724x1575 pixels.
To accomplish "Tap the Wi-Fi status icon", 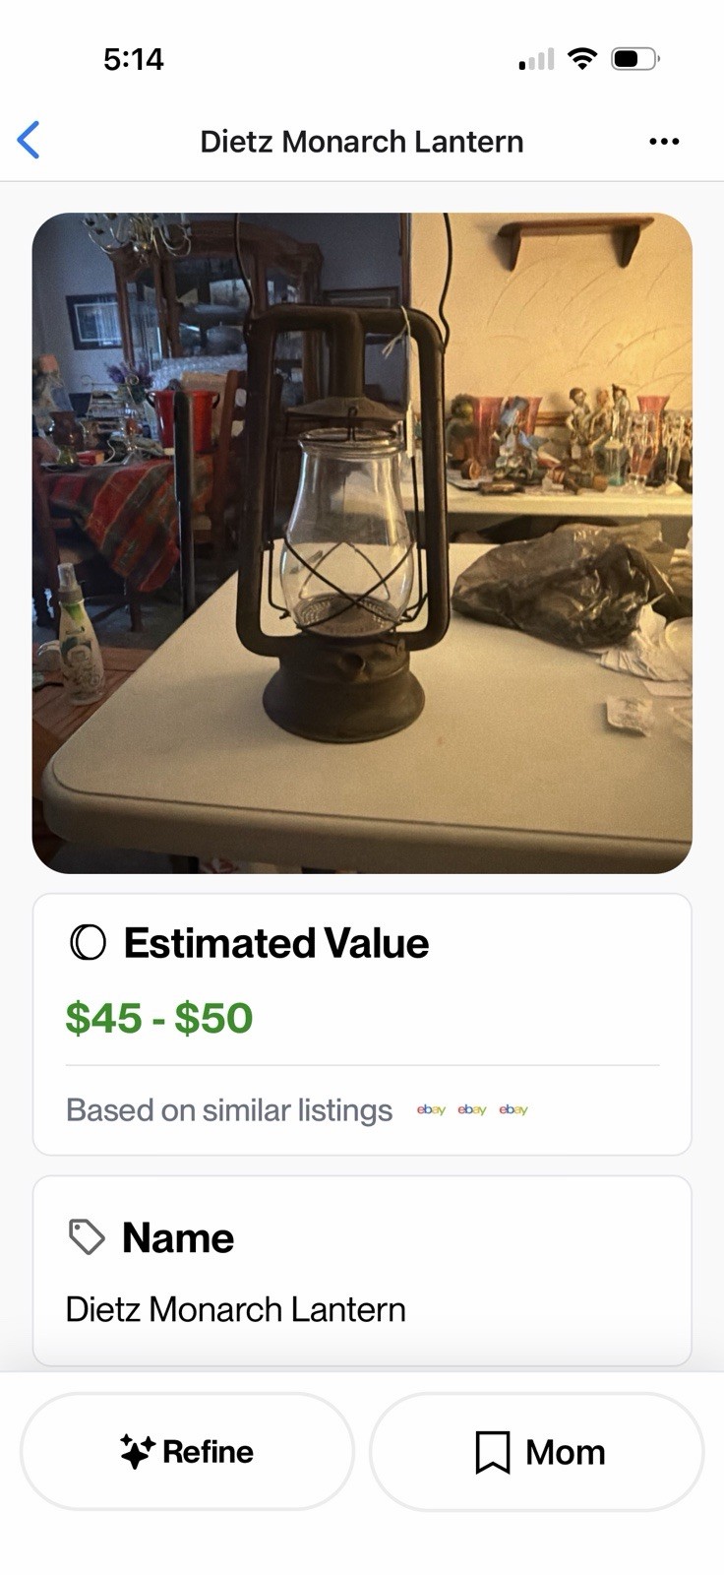I will coord(583,59).
